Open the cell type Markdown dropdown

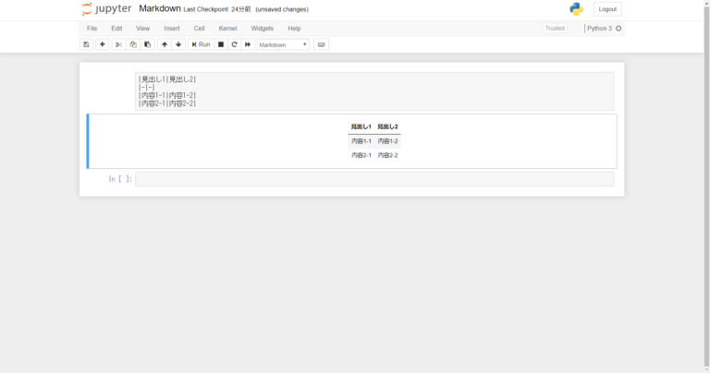click(283, 44)
